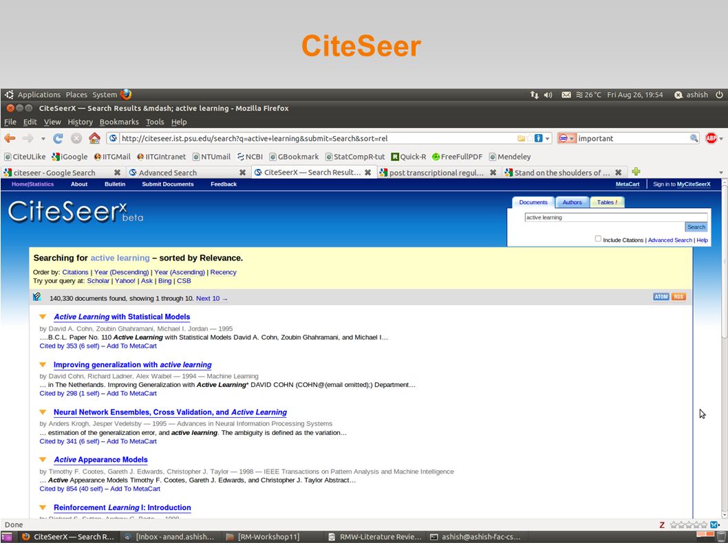The height and width of the screenshot is (545, 728).
Task: Click the stop loading icon
Action: click(x=76, y=138)
